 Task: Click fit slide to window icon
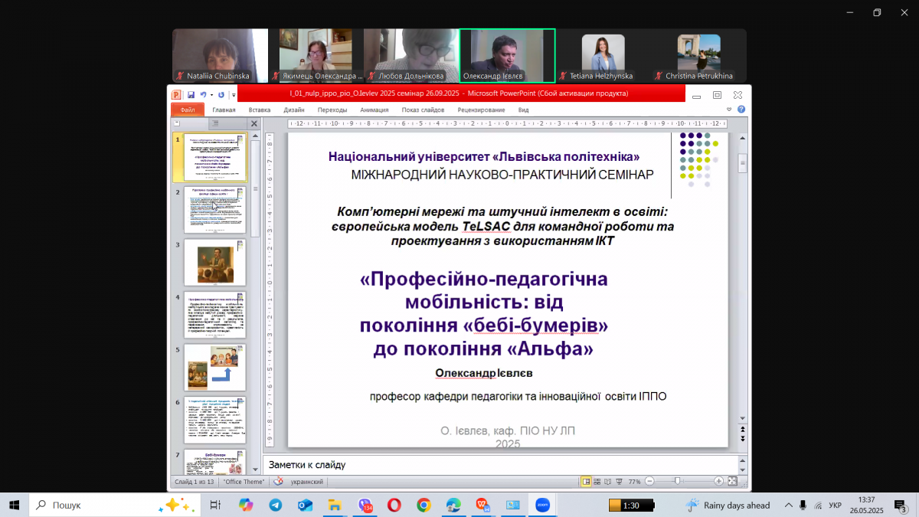(732, 482)
